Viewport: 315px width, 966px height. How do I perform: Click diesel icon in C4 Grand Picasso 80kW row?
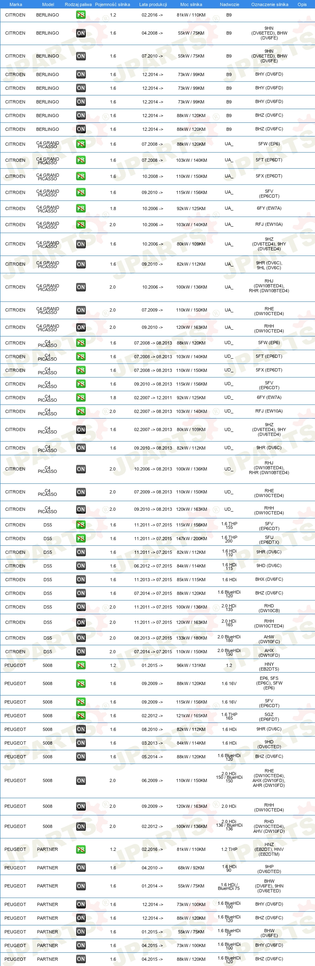tap(81, 244)
